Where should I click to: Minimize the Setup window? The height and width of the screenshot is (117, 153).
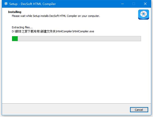click(122, 4)
